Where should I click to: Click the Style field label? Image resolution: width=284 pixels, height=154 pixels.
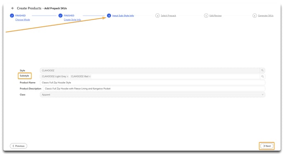[22, 71]
